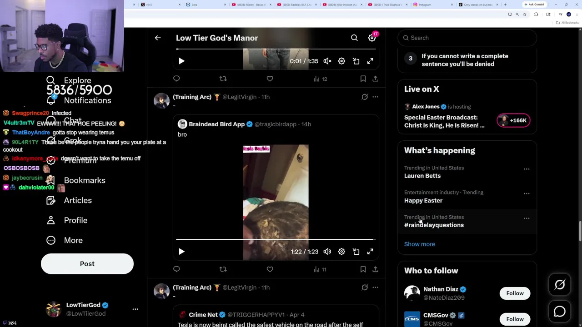Screen dimensions: 582x327
Task: Open more options for #raindelayquestions trend
Action: (527, 218)
